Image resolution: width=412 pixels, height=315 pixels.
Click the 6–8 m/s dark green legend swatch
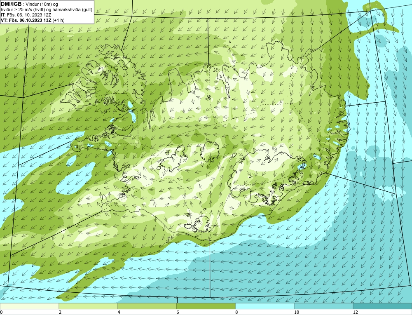206,306
